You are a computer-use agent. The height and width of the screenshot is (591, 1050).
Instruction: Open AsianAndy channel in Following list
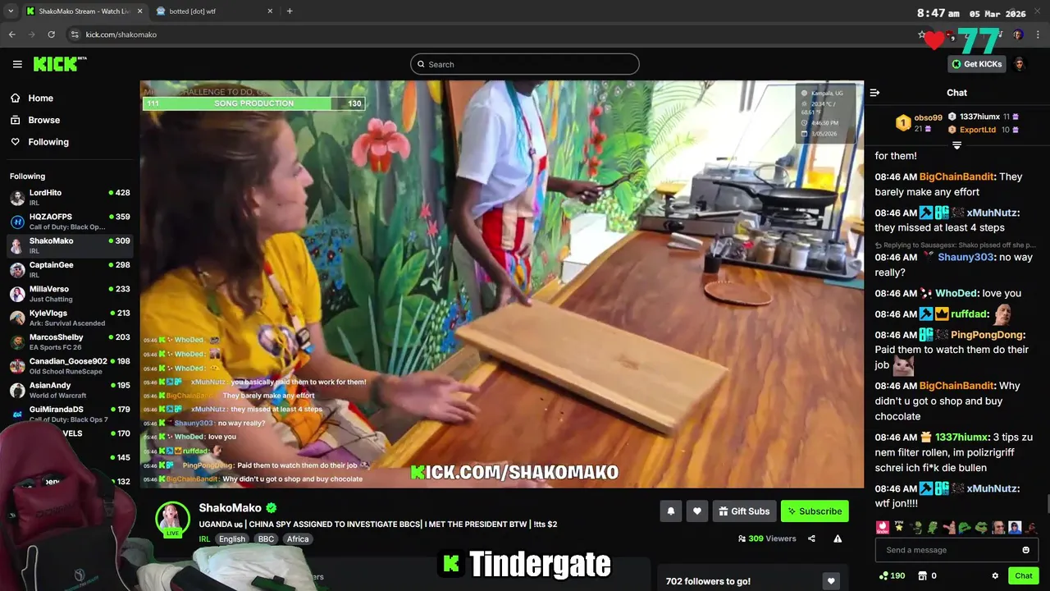coord(70,390)
